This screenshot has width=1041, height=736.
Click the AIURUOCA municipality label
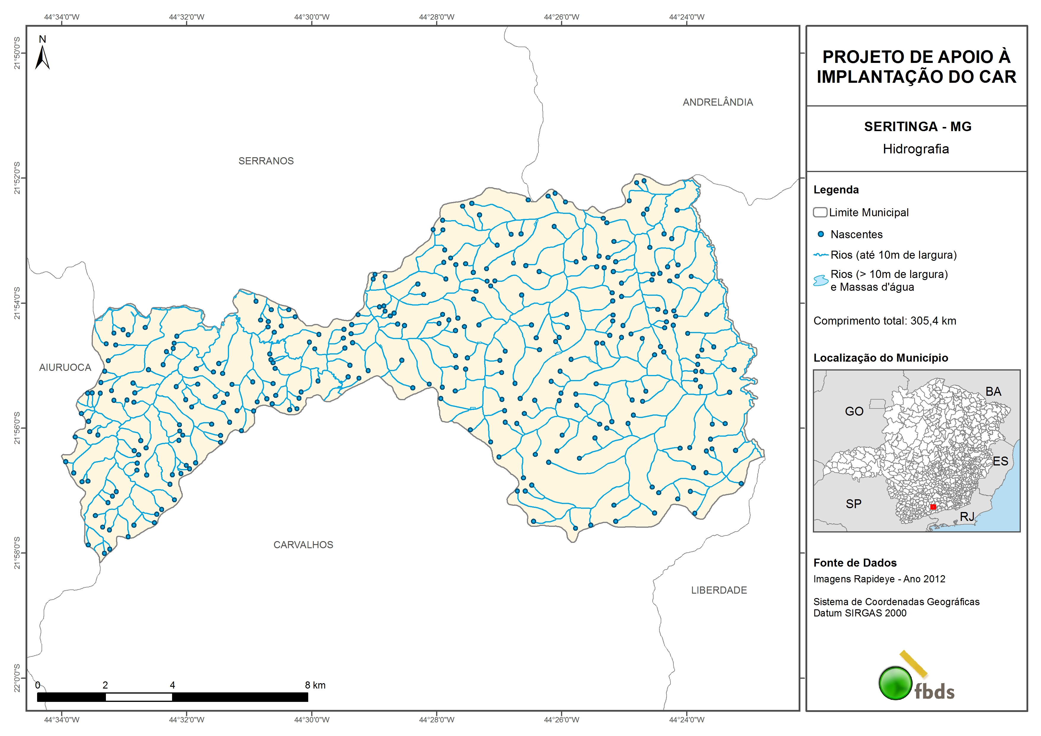click(65, 367)
